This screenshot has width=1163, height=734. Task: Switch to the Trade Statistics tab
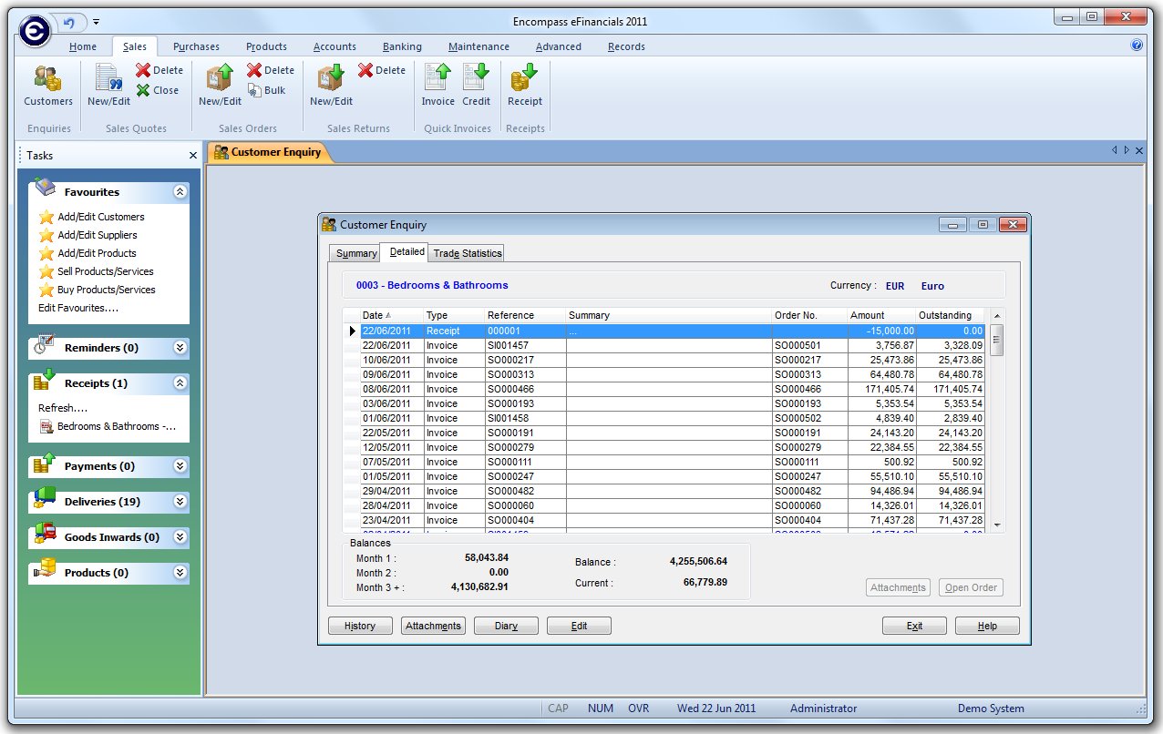(x=467, y=253)
